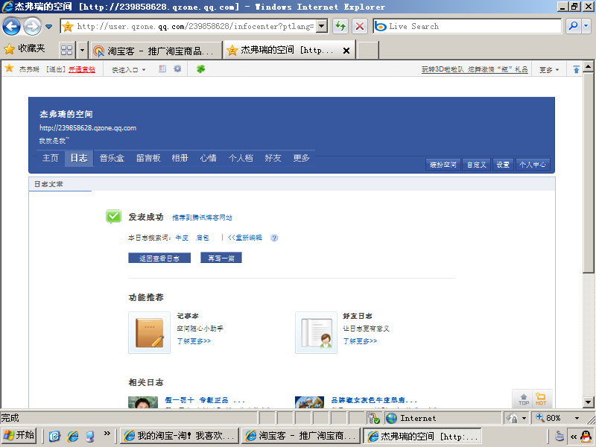Switch to 我的淘宝 taskbar window
The width and height of the screenshot is (596, 447).
coord(180,436)
